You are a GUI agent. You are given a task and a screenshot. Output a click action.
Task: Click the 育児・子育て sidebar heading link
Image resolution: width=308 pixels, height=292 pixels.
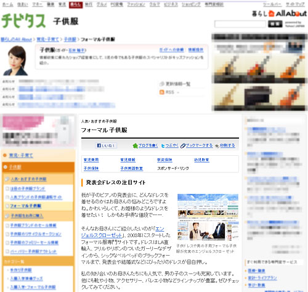point(21,155)
